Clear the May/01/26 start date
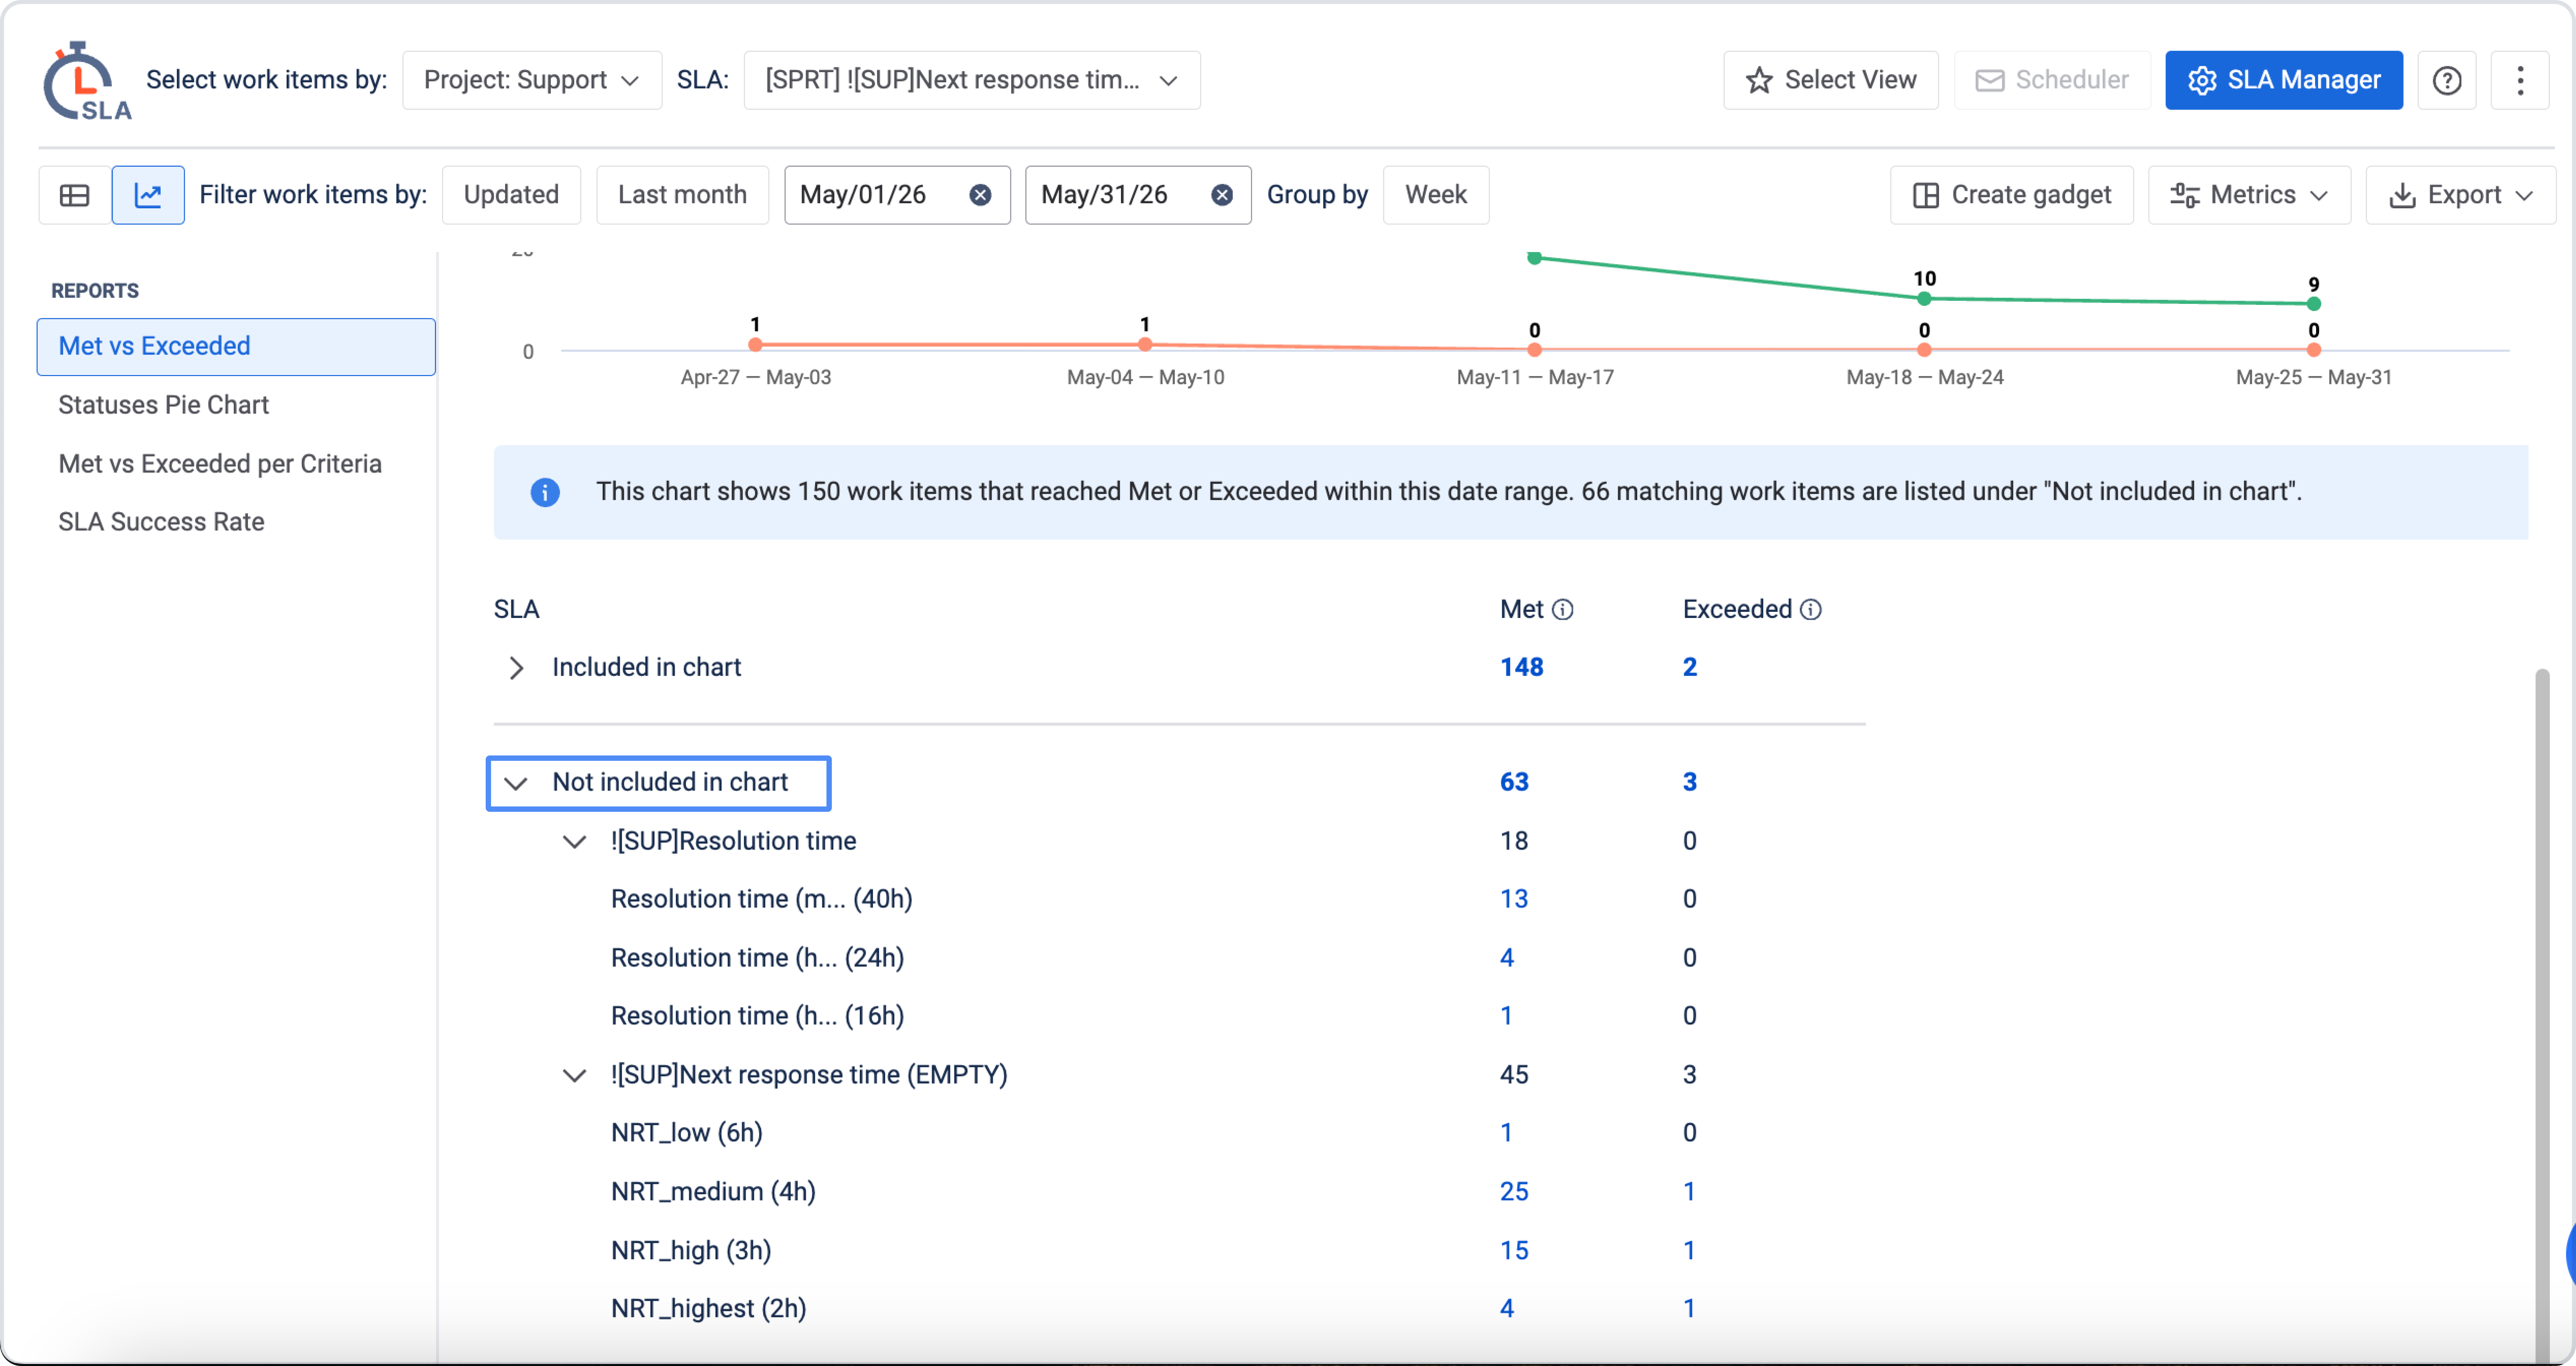Image resolution: width=2576 pixels, height=1366 pixels. point(980,195)
